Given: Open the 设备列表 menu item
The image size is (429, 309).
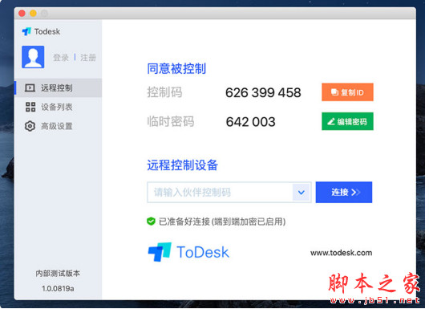Looking at the screenshot, I should coord(59,107).
